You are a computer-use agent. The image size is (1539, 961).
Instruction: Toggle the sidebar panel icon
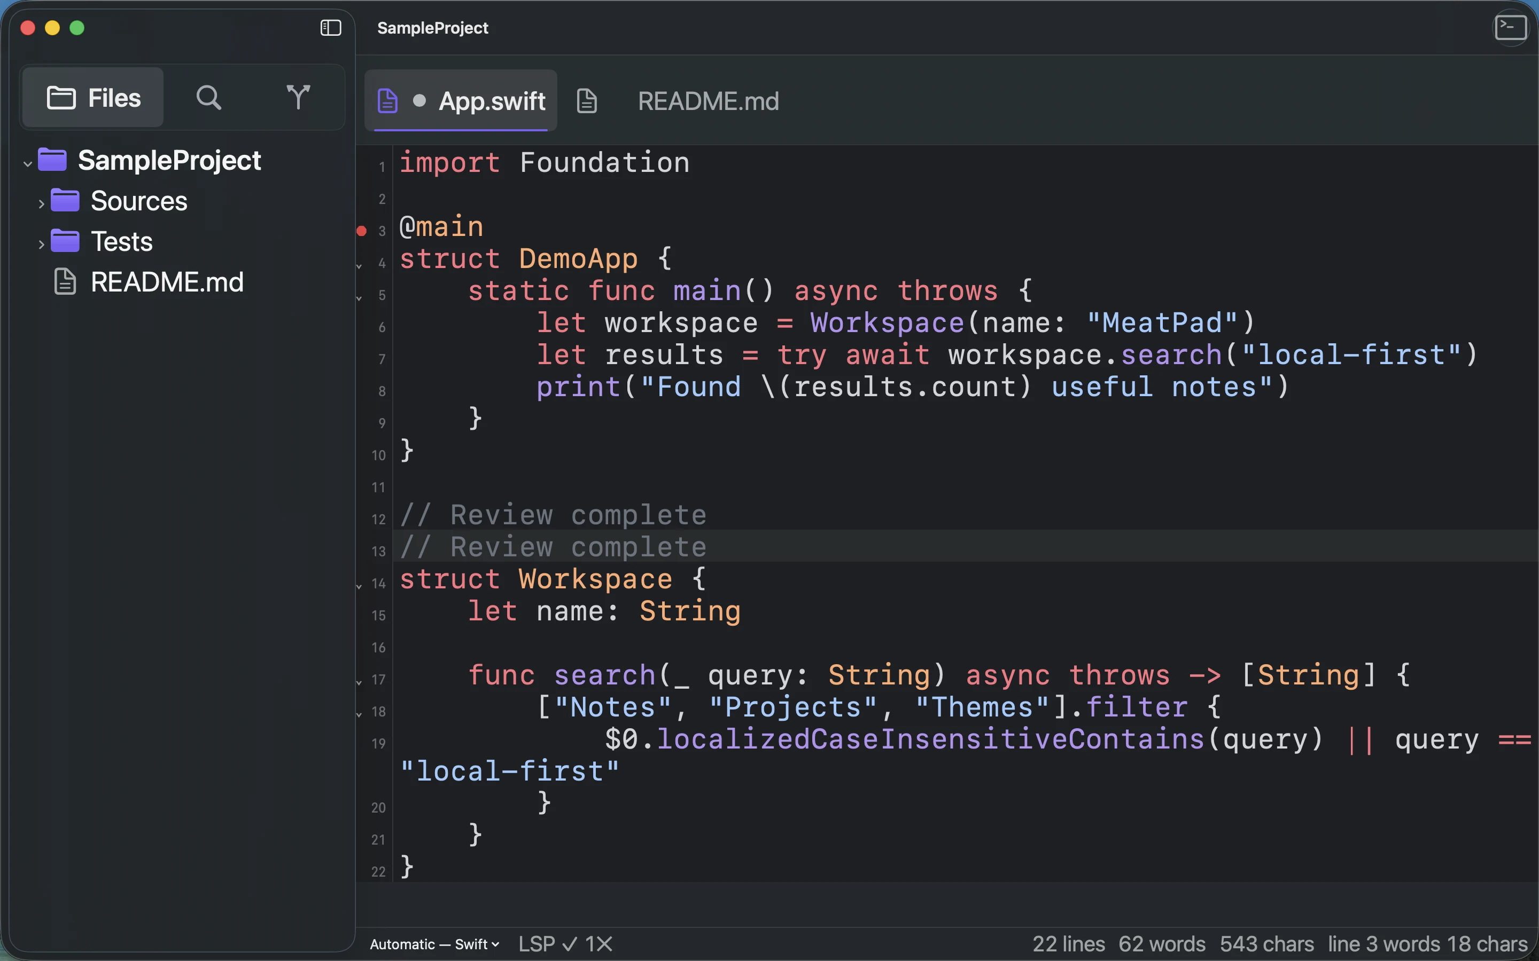pyautogui.click(x=331, y=28)
